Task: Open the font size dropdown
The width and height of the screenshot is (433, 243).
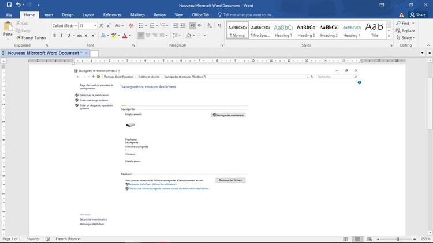Action: (x=95, y=26)
